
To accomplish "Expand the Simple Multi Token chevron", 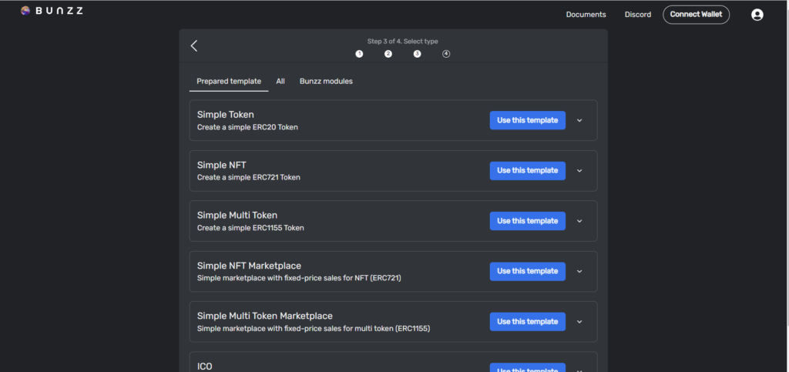I will 579,221.
